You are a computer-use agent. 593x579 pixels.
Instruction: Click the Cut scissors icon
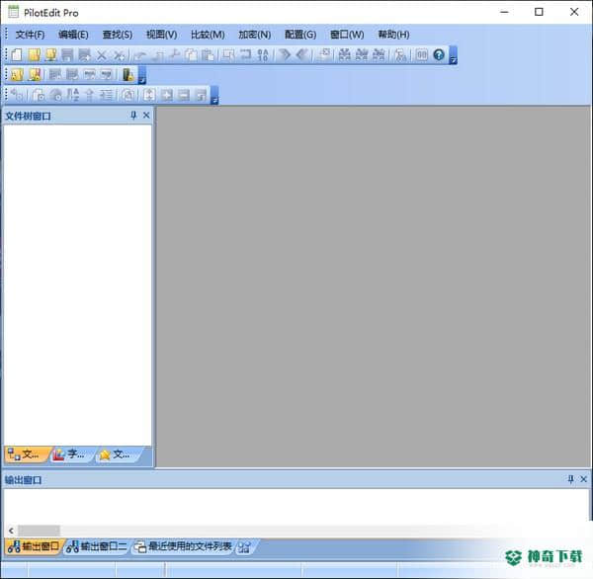point(174,55)
